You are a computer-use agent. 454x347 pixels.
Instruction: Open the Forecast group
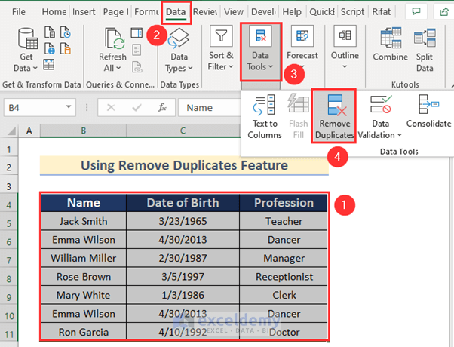click(302, 46)
